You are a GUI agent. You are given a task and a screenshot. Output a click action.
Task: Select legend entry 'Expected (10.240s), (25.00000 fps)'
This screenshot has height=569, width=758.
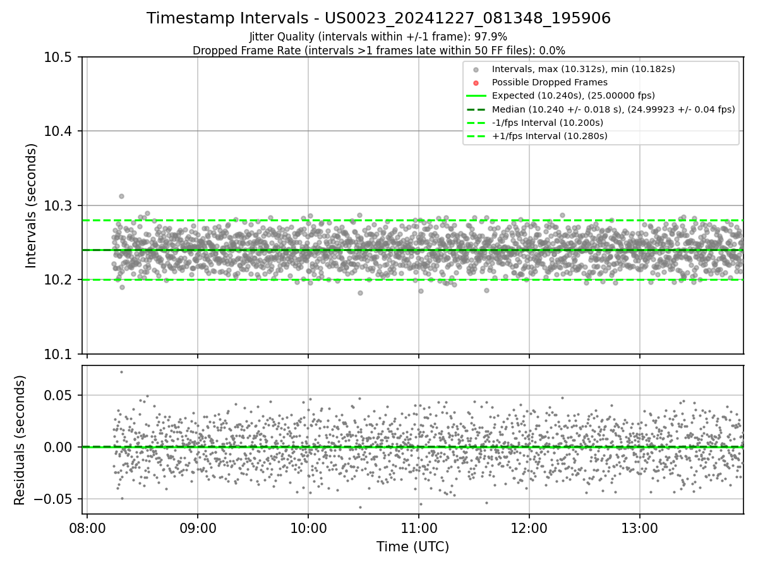point(574,95)
